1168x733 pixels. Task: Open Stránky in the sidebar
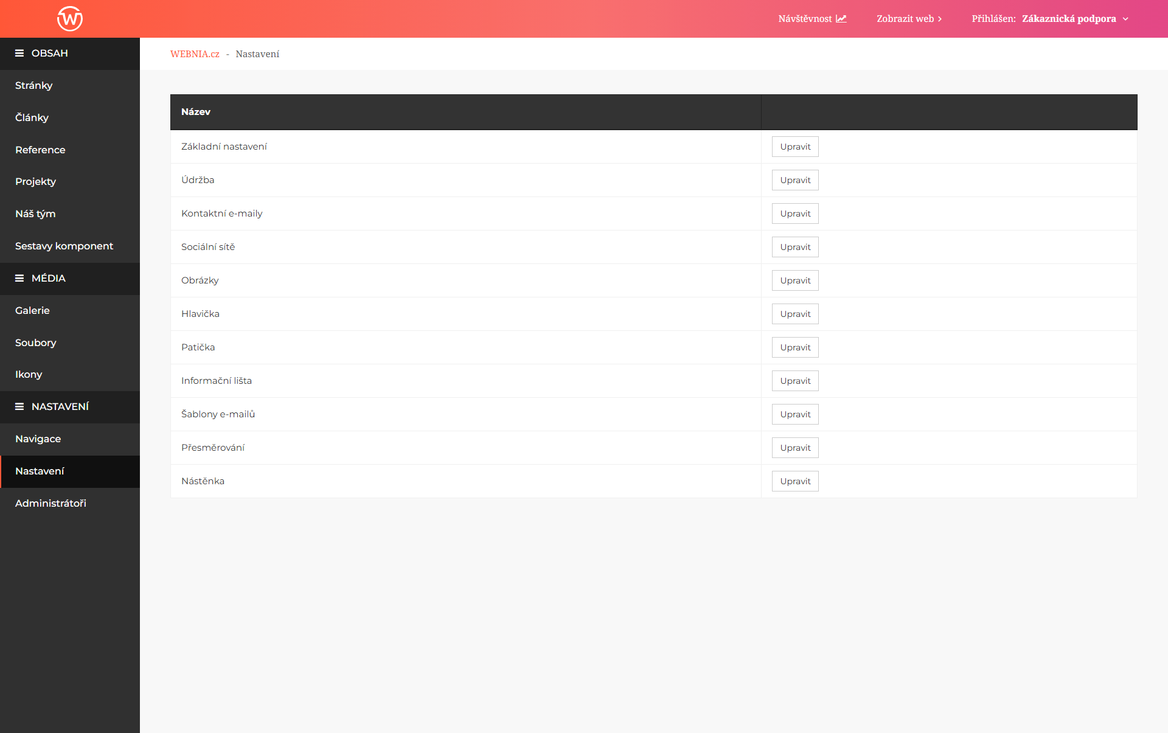pos(70,86)
